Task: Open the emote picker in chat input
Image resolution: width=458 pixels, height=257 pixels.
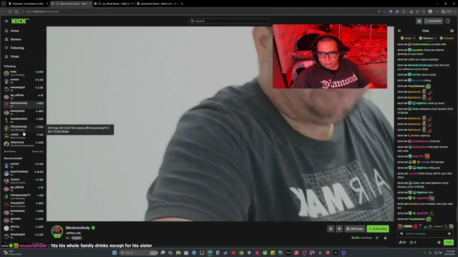Action: pyautogui.click(x=449, y=234)
